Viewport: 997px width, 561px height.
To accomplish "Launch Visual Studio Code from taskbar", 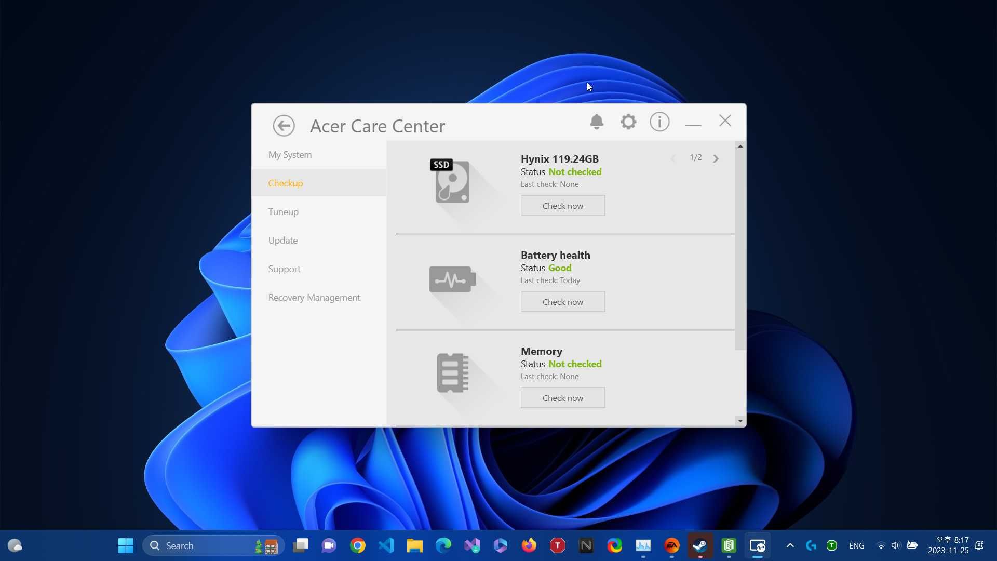I will (x=386, y=545).
